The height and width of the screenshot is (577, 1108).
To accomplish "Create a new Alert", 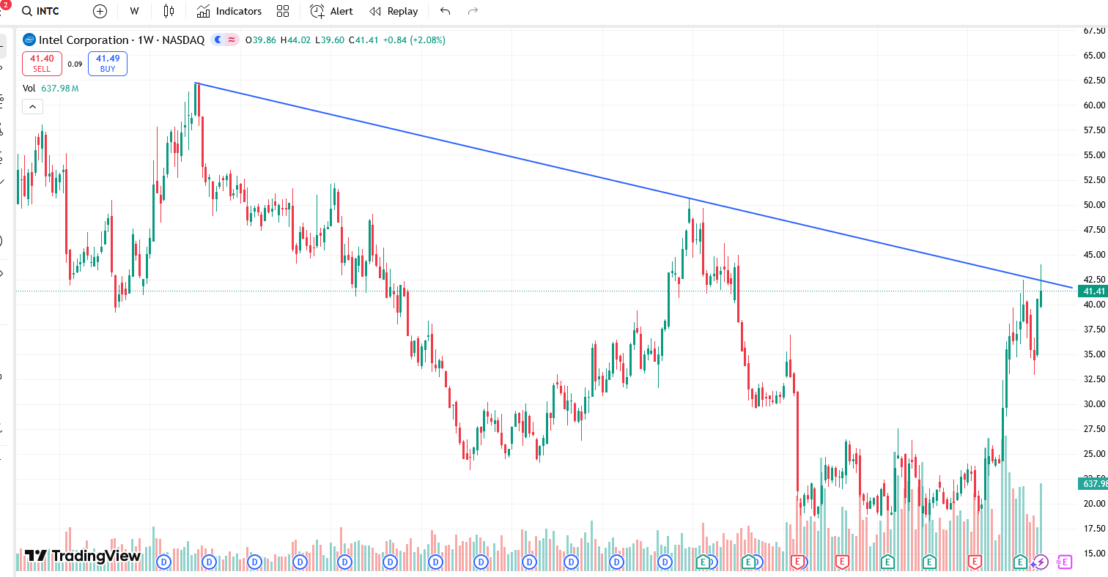I will pos(331,11).
